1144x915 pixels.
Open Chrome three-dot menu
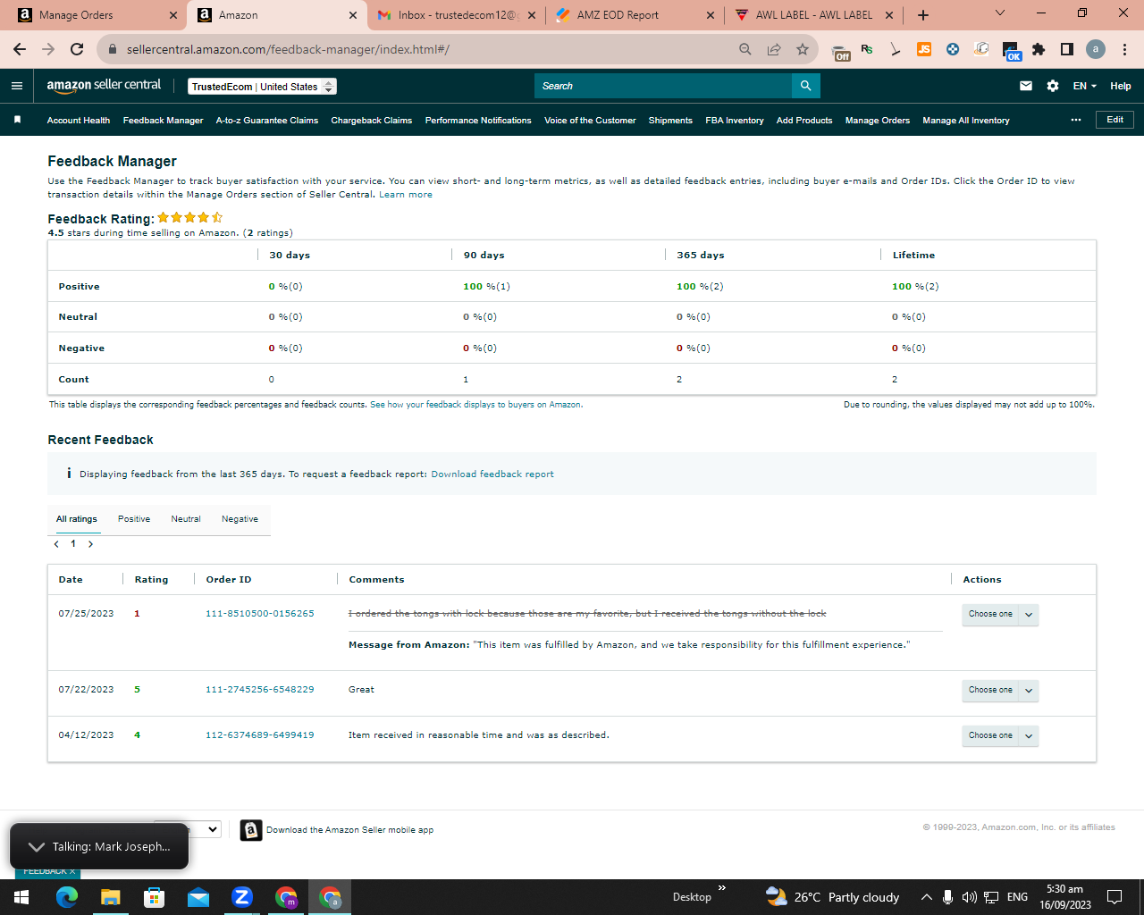(x=1124, y=49)
